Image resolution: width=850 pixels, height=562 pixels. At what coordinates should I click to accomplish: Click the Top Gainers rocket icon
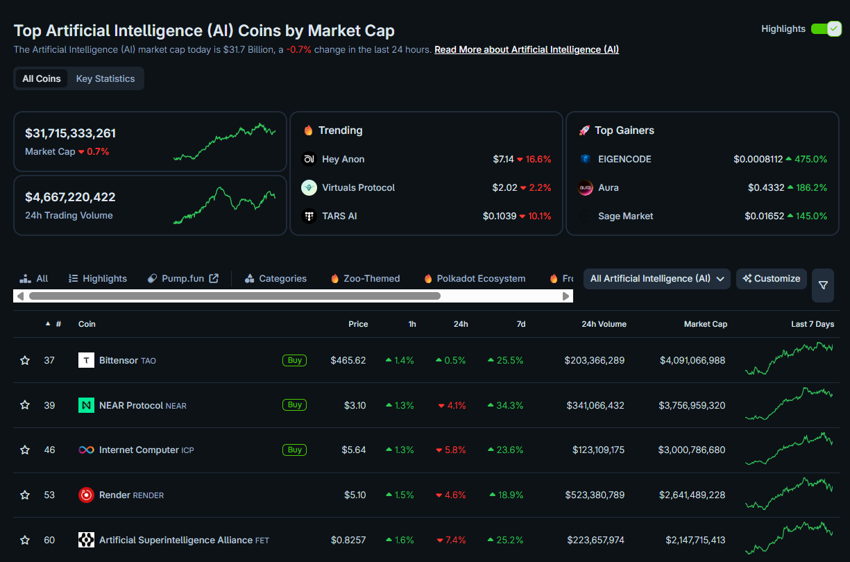584,130
